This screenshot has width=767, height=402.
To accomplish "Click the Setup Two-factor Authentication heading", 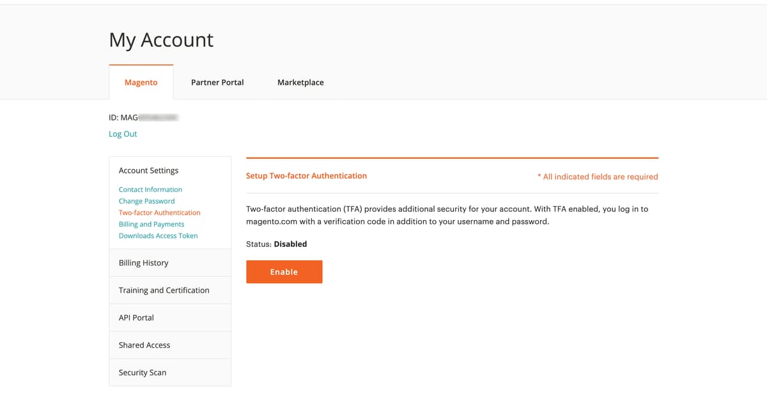I will pyautogui.click(x=306, y=175).
